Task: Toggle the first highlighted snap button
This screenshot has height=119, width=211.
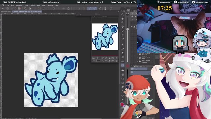Action: click(x=90, y=8)
